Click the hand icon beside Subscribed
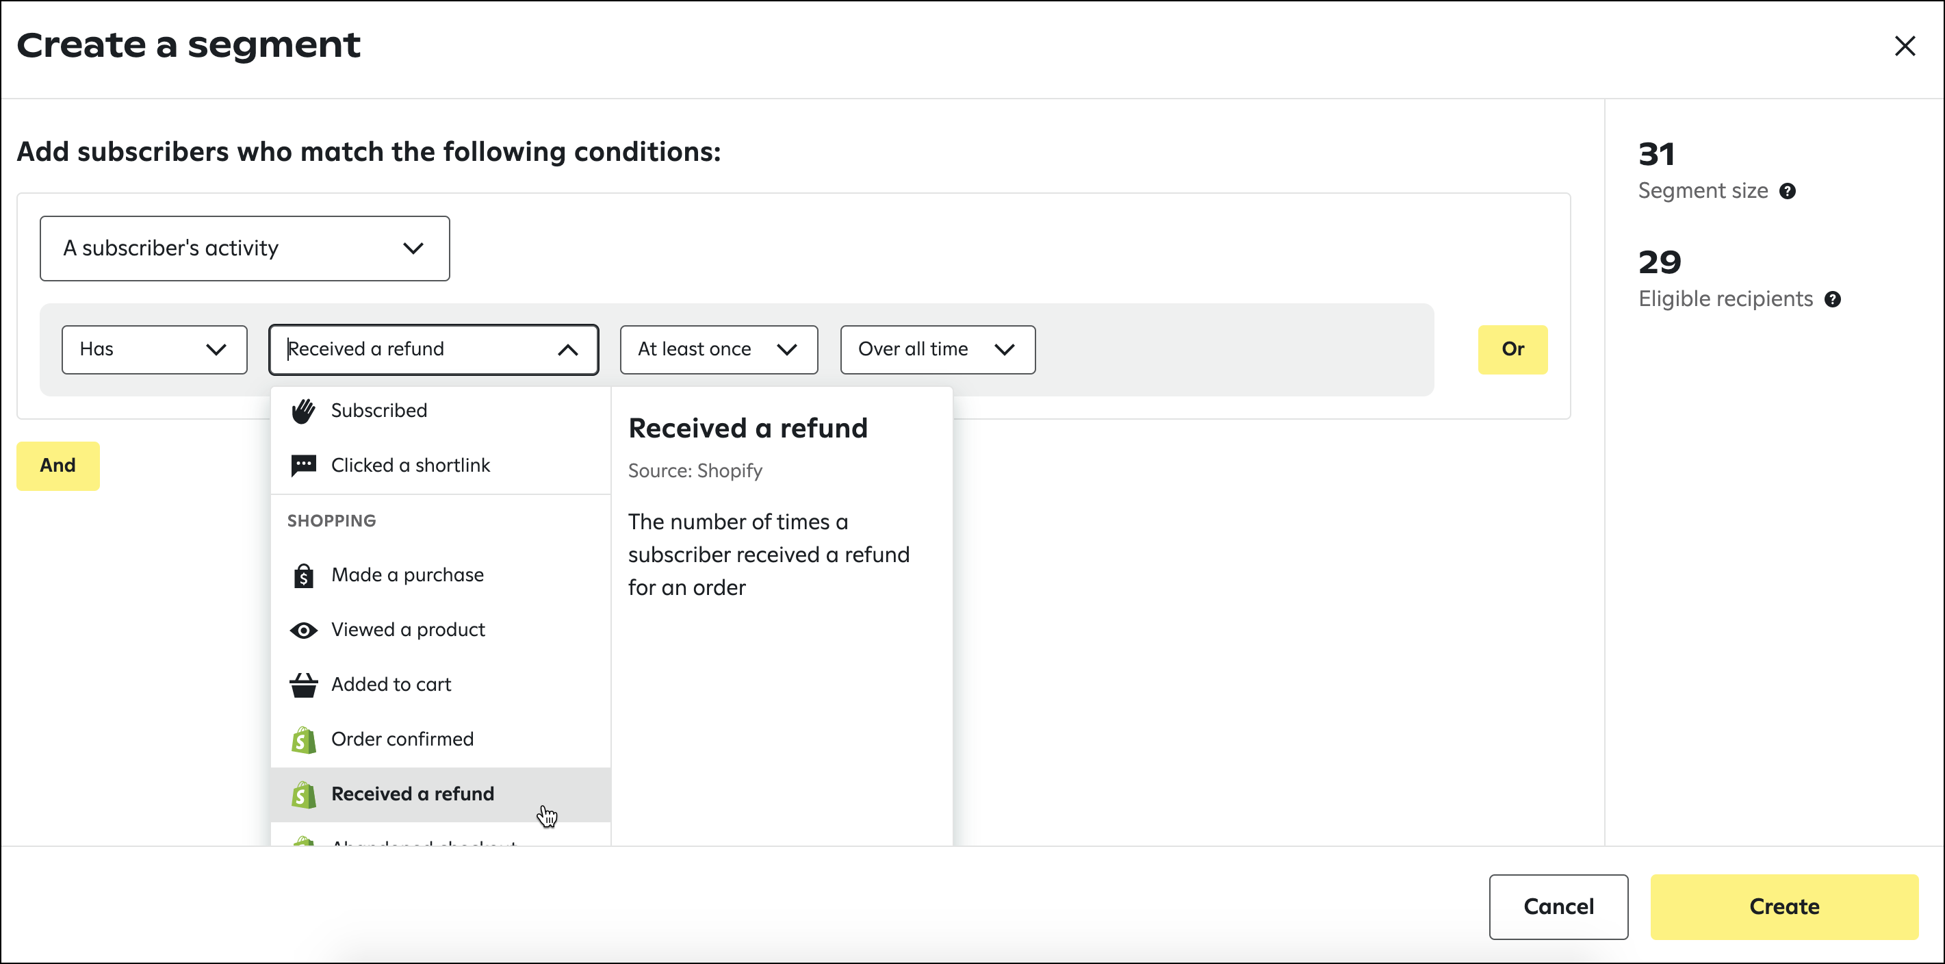Screen dimensions: 1945x964 pyautogui.click(x=302, y=410)
